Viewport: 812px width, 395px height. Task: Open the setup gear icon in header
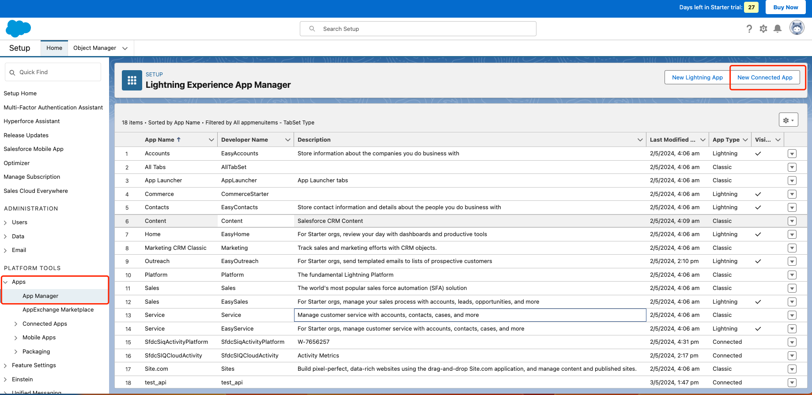tap(763, 29)
